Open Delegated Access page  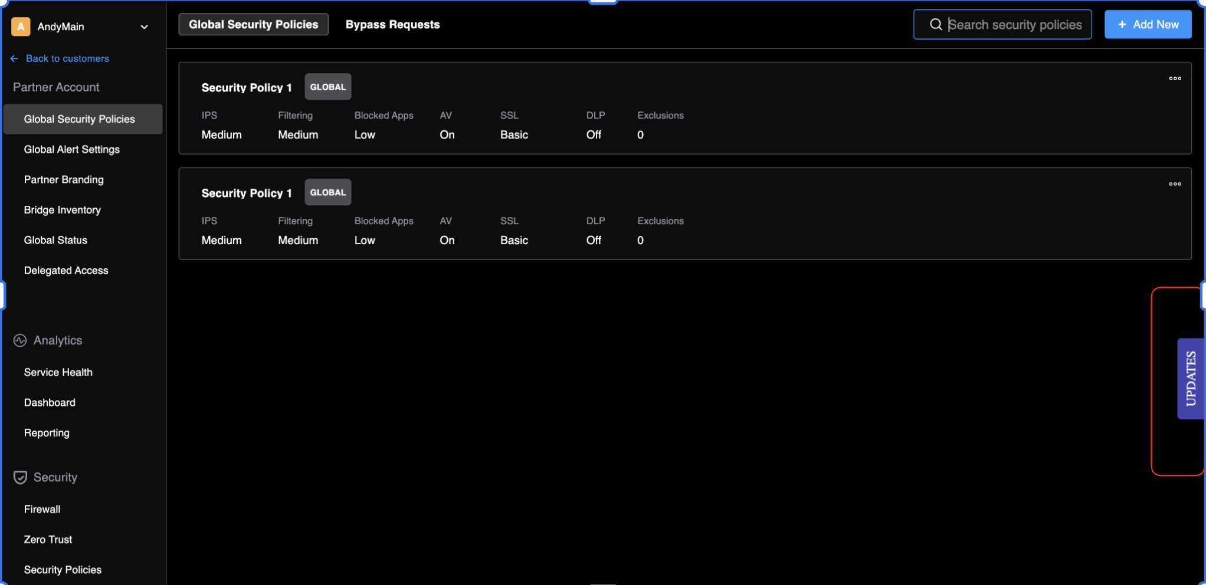click(66, 270)
